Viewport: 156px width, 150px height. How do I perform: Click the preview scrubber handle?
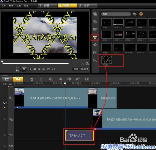tap(2, 62)
